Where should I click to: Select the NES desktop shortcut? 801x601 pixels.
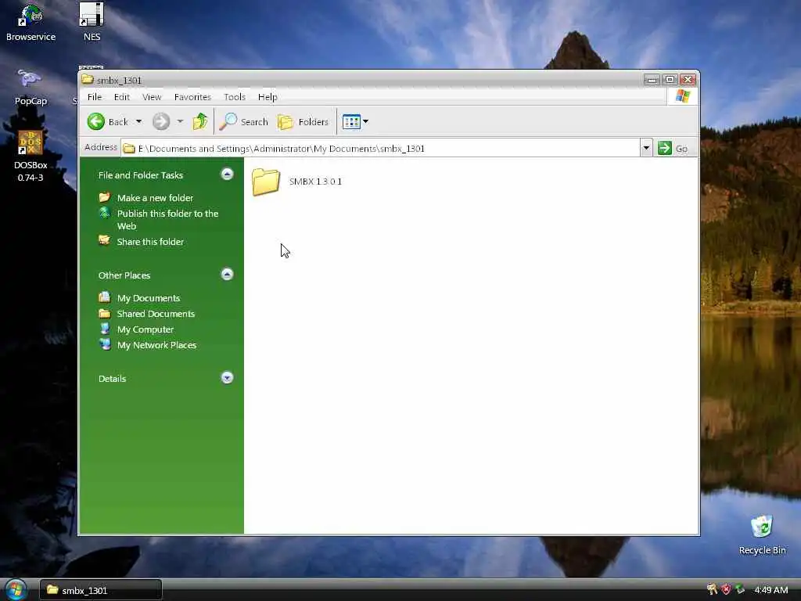click(92, 23)
